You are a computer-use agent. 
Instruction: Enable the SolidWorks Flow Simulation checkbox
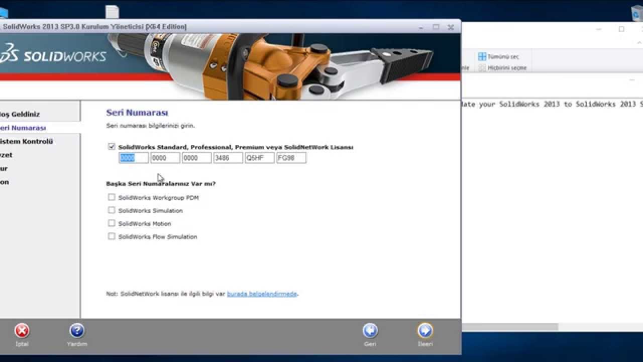click(112, 236)
